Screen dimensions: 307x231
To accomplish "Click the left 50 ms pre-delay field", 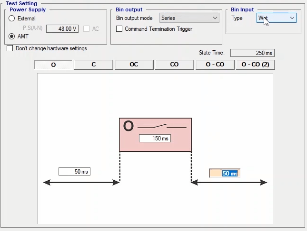I will click(74, 172).
